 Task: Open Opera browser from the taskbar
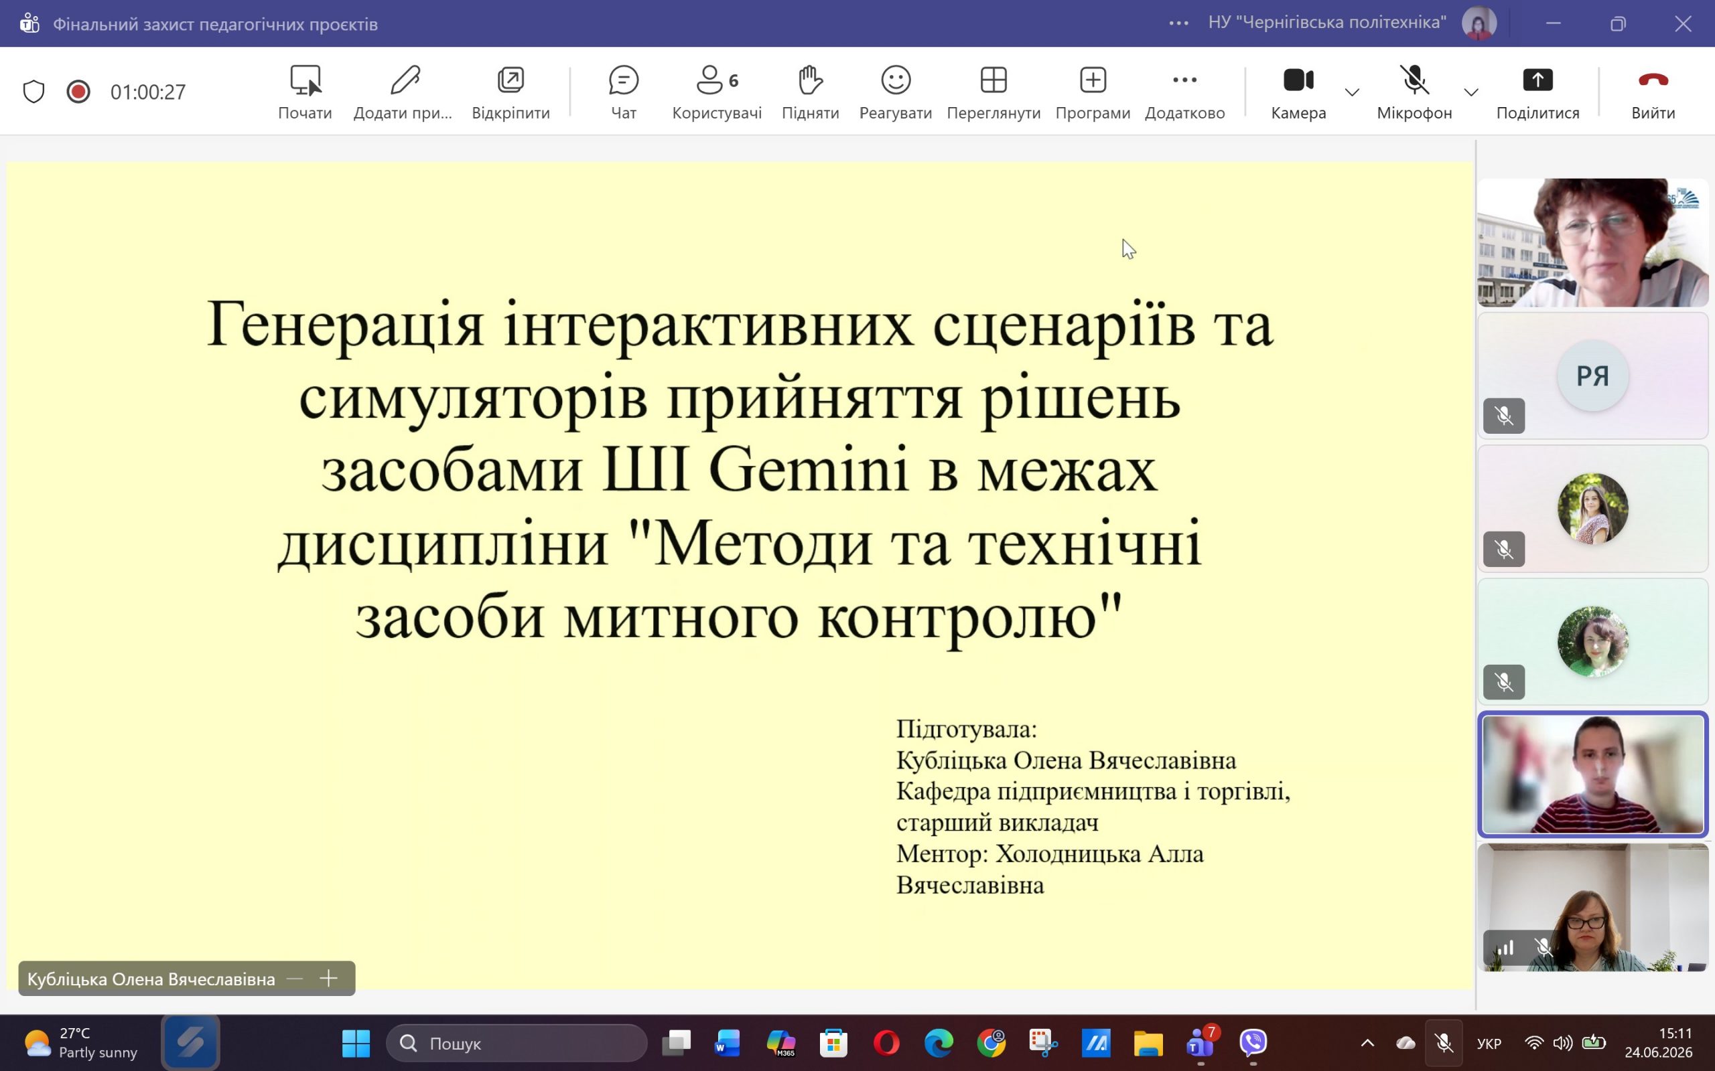point(886,1043)
